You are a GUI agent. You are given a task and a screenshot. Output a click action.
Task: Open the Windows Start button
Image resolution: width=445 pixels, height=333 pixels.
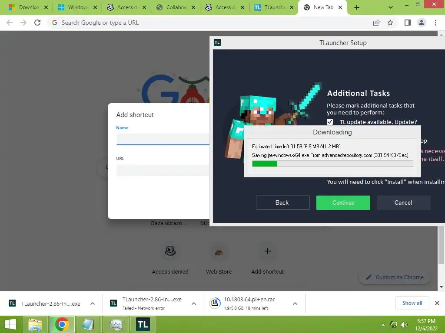tap(10, 324)
